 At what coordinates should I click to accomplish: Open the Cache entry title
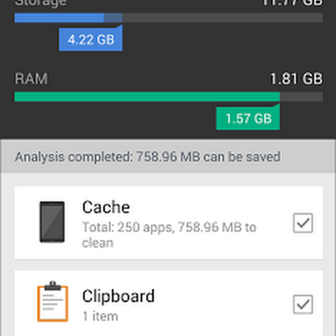tap(106, 207)
